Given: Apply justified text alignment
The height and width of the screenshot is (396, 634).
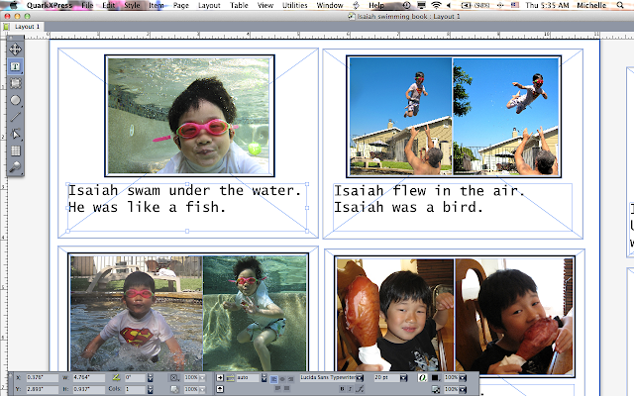Looking at the screenshot, I should [x=277, y=388].
